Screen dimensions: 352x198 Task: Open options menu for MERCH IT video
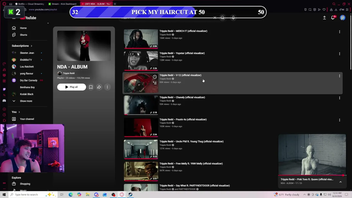click(x=340, y=32)
